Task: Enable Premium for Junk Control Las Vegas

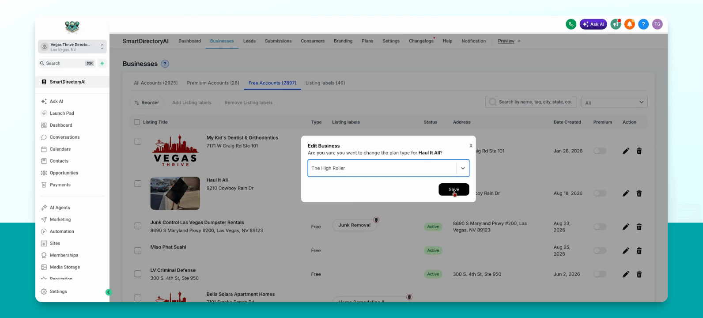Action: (600, 227)
